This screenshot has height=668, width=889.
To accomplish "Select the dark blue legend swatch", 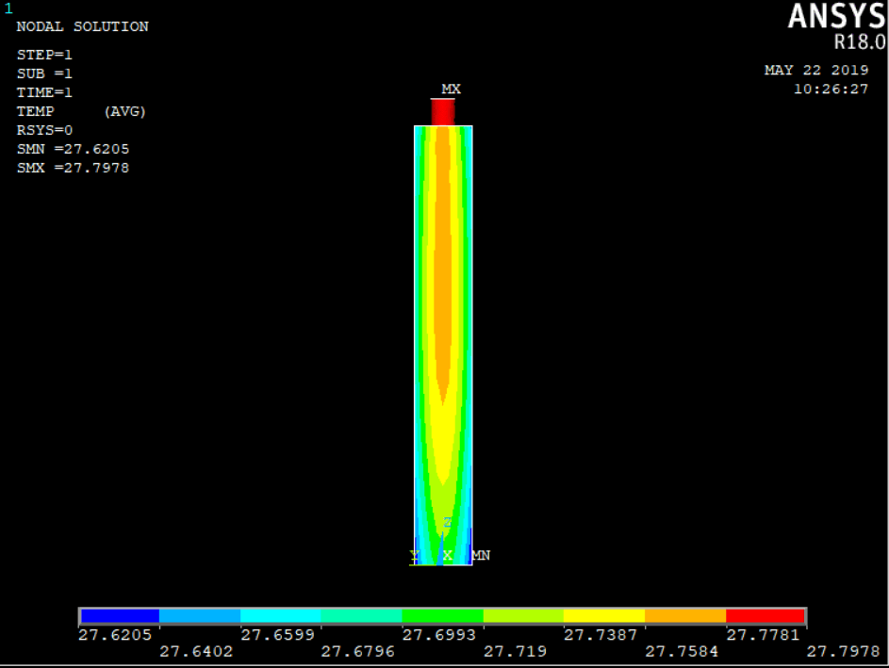I will click(x=120, y=616).
